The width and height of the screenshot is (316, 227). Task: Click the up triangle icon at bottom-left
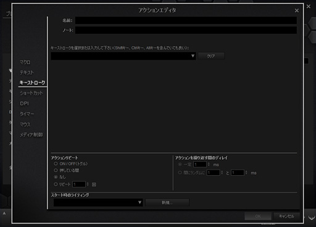[4, 213]
